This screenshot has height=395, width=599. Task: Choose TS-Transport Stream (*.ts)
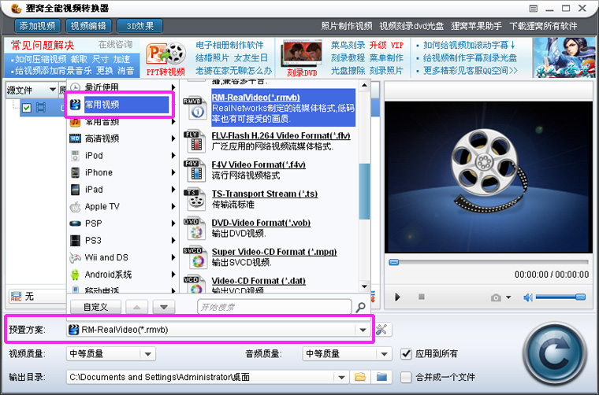[x=265, y=194]
